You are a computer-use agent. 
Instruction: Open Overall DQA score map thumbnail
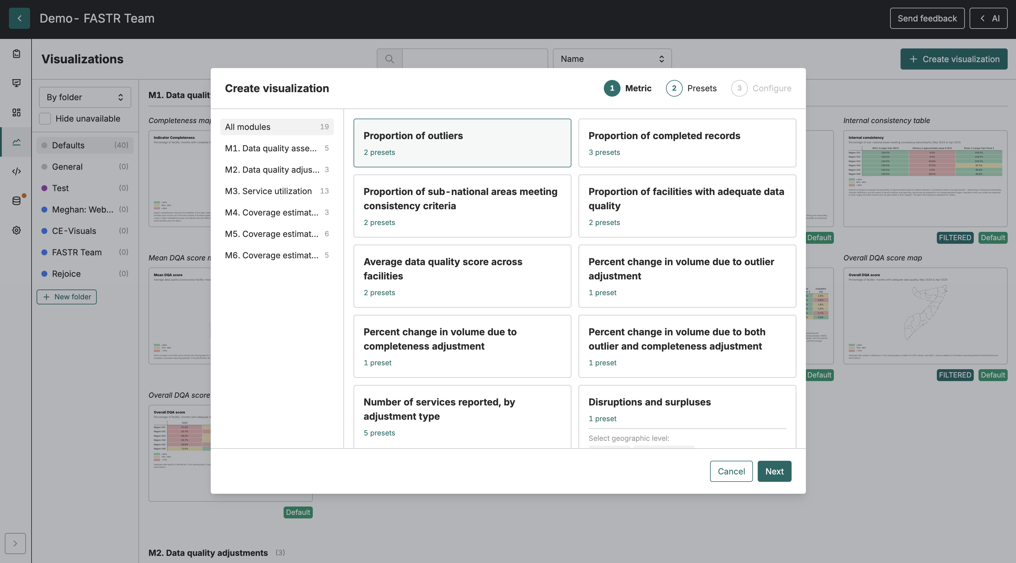click(925, 316)
